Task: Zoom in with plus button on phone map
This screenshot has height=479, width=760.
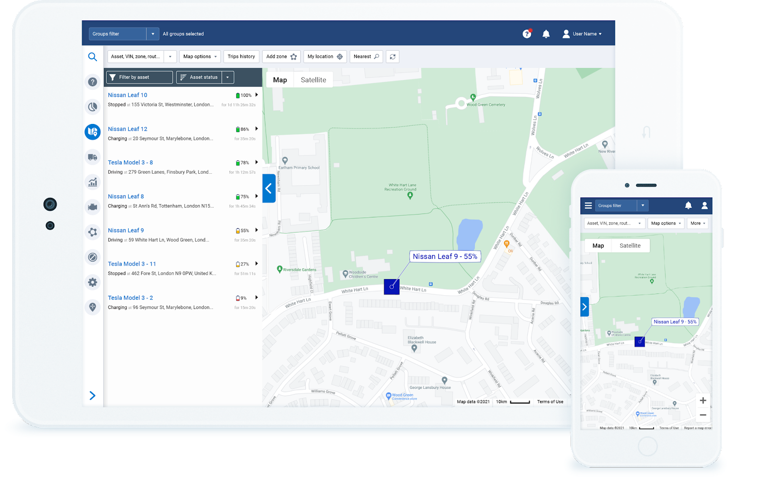Action: pos(703,401)
